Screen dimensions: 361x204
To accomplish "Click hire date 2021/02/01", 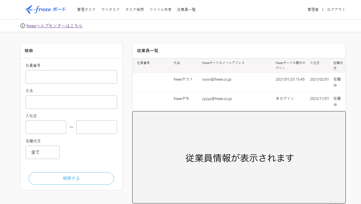I will [x=319, y=80].
